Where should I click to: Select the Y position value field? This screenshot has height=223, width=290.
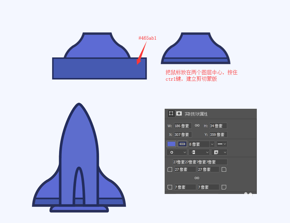coord(218,134)
